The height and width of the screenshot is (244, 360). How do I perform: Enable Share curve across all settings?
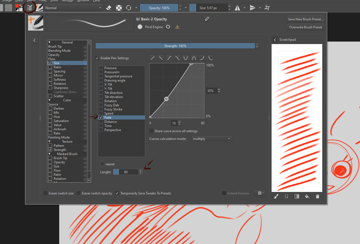(151, 131)
